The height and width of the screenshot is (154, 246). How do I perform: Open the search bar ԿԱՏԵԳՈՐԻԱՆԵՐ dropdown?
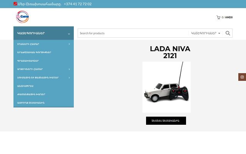(x=206, y=33)
